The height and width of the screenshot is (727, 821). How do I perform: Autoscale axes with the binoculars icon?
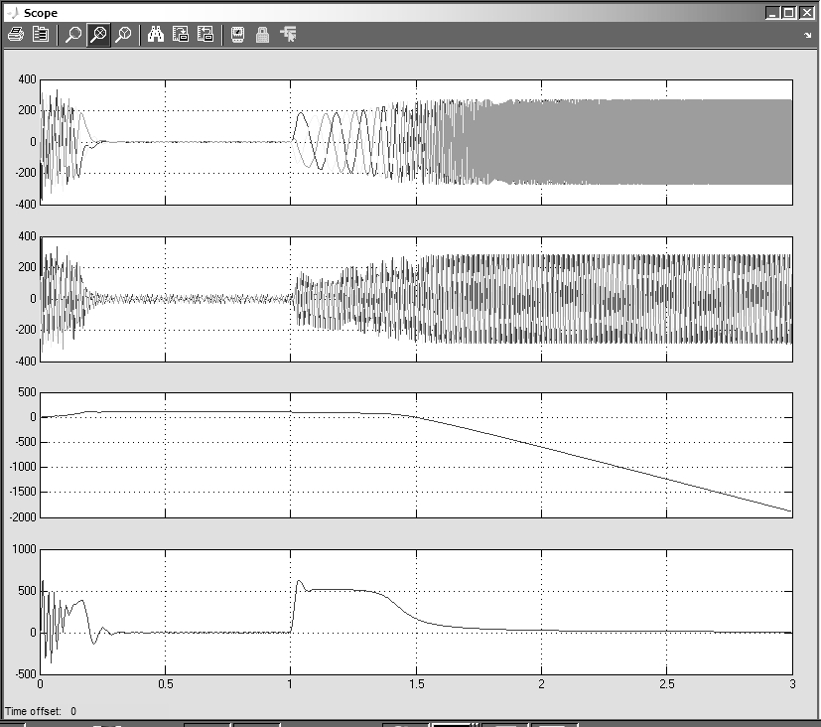(x=156, y=35)
